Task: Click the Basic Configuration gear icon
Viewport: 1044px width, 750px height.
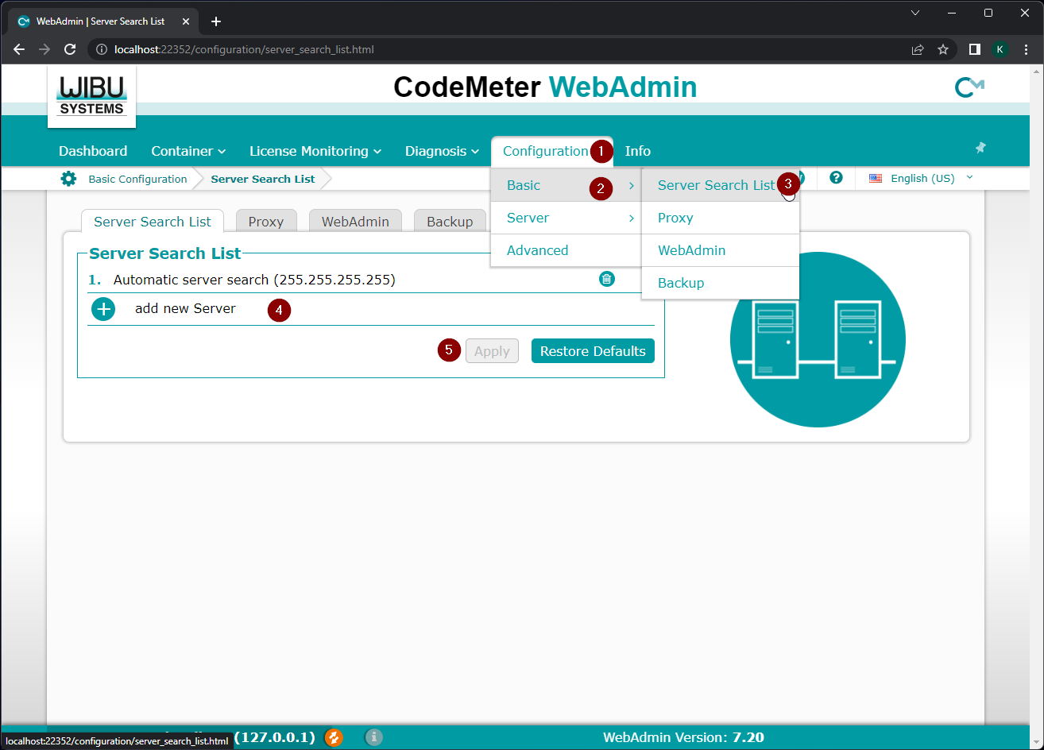Action: (x=69, y=179)
